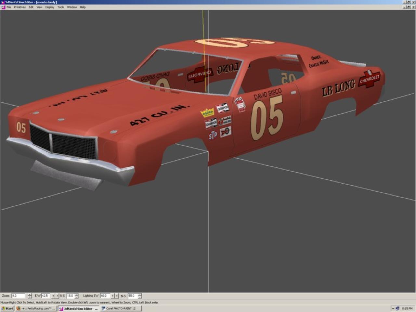Increase Lighting E/W with right arrow
The image size is (416, 312).
[117, 296]
